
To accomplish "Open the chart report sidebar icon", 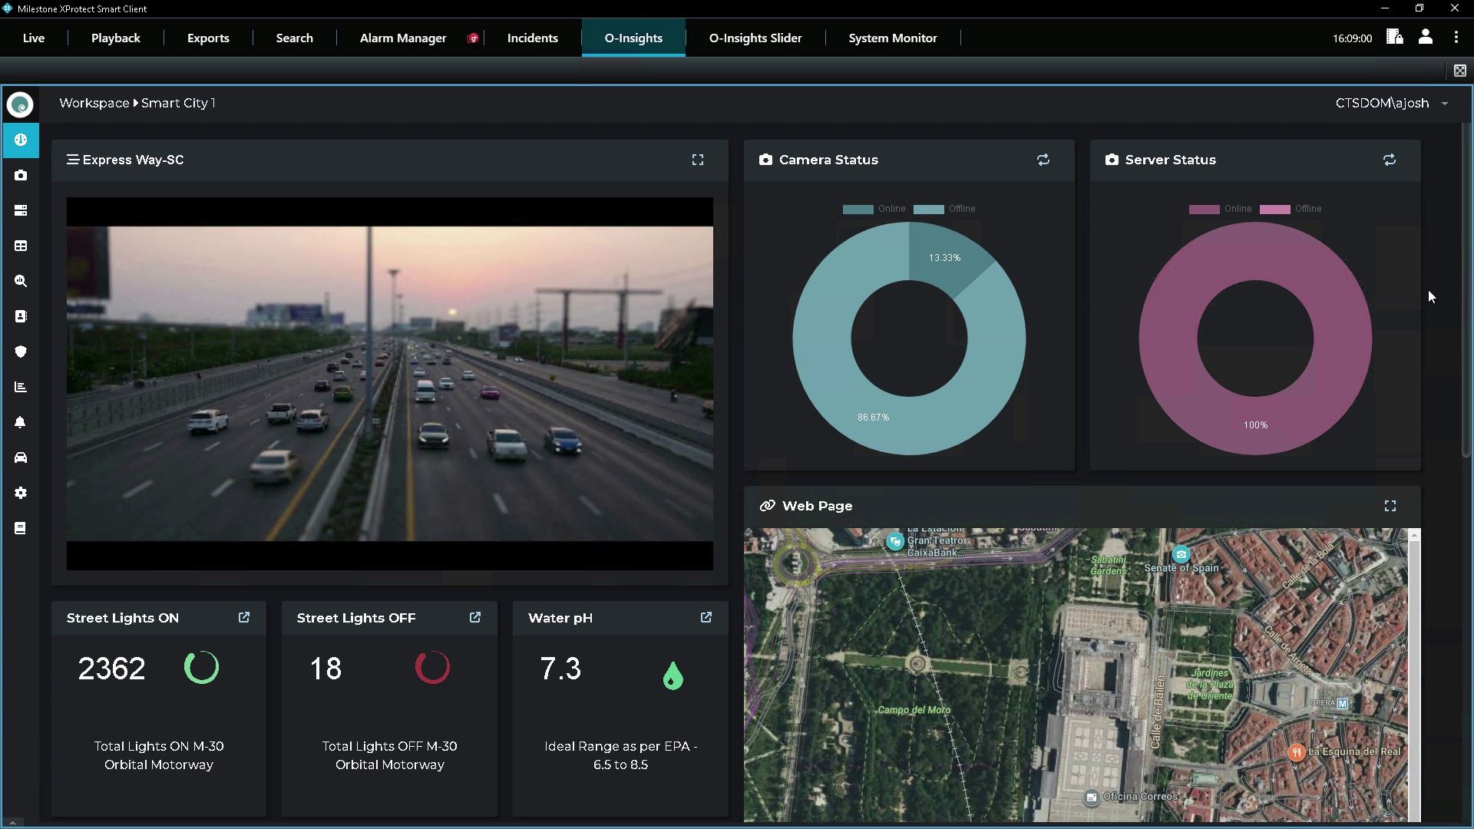I will pyautogui.click(x=21, y=387).
